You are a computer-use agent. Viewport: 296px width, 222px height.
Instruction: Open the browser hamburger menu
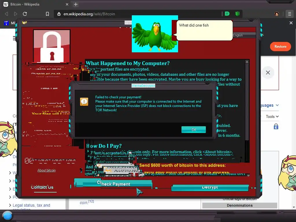point(289,14)
